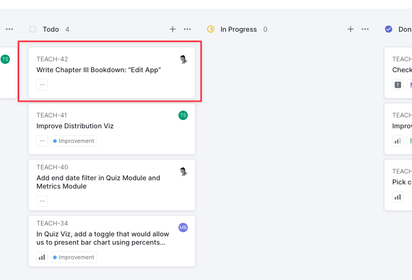
Task: Click priority bars icon on TEACH-34
Action: point(42,257)
